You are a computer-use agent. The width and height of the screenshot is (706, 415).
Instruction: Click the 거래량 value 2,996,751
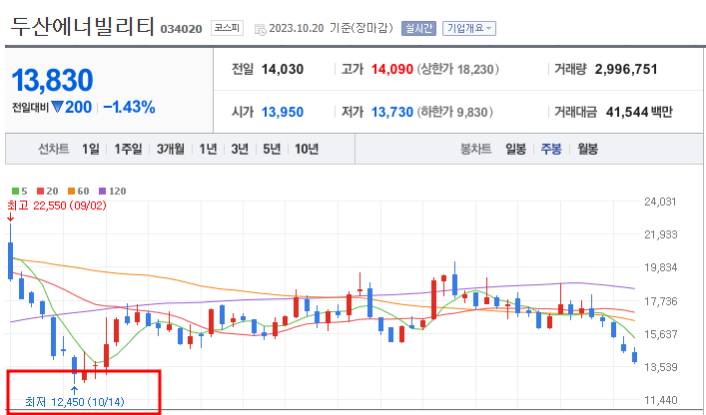(626, 69)
